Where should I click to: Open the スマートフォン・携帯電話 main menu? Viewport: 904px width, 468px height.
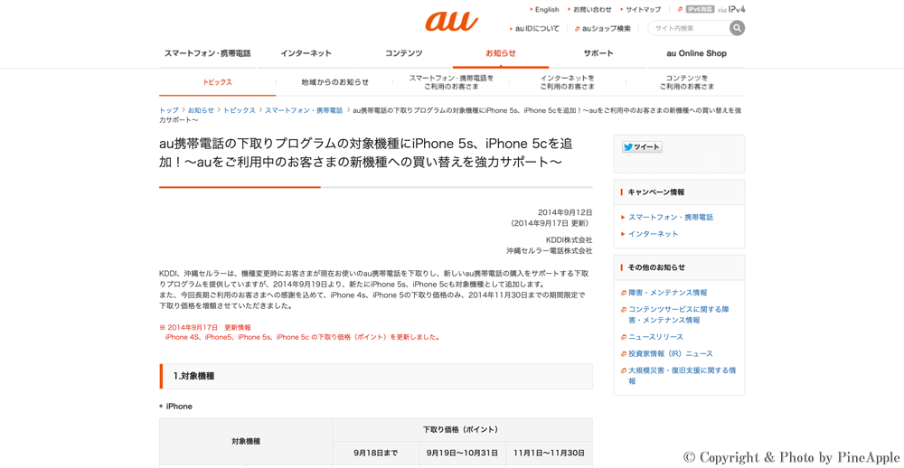[x=207, y=53]
